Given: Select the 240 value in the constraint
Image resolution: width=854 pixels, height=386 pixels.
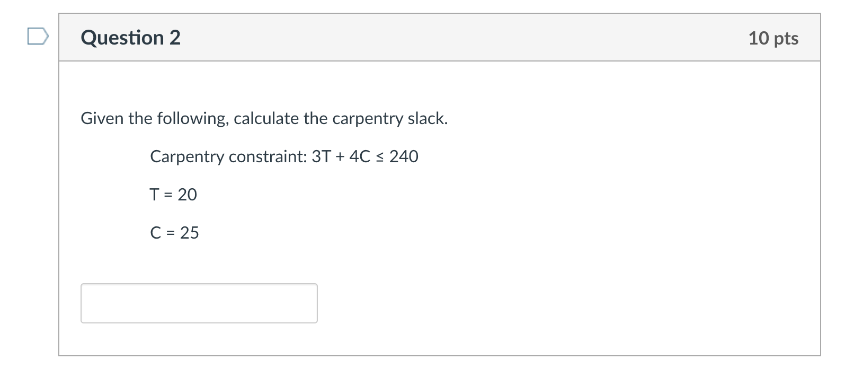Looking at the screenshot, I should pyautogui.click(x=404, y=156).
